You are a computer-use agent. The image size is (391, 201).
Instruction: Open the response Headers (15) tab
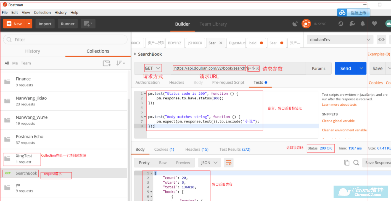pos(197,149)
